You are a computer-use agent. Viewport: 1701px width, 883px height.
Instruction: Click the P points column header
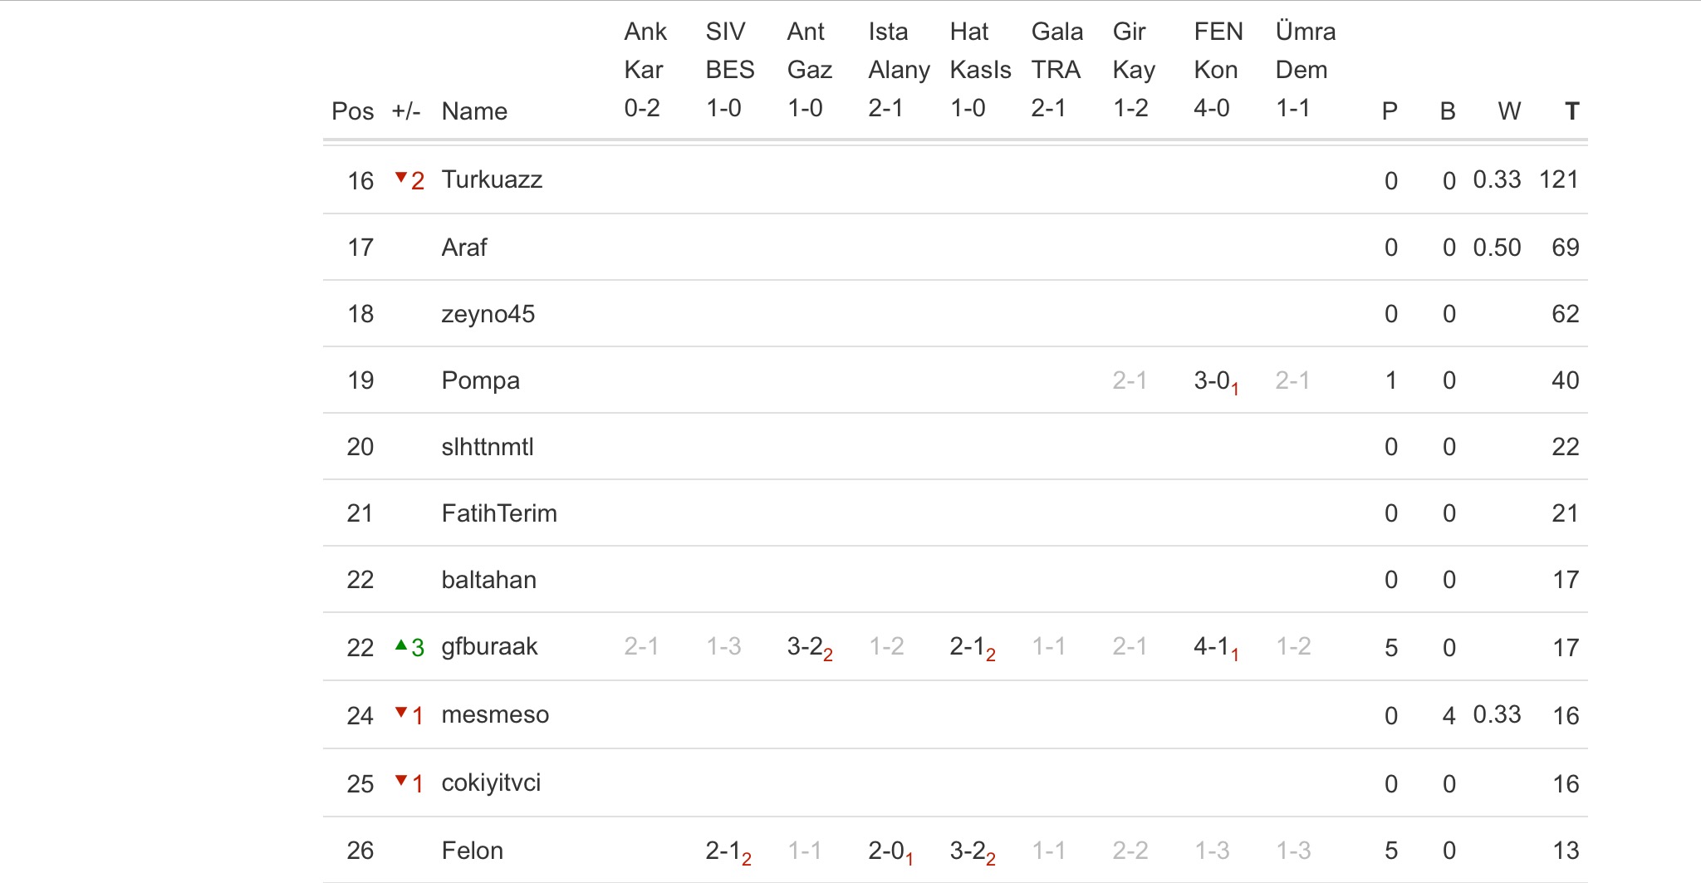click(1390, 111)
